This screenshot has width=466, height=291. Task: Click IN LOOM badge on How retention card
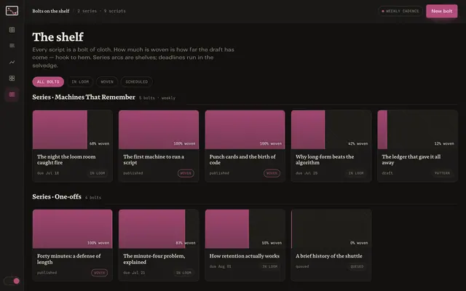tap(269, 267)
